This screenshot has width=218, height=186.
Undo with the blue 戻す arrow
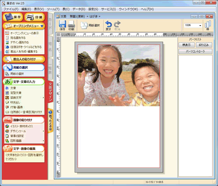[x=109, y=25]
